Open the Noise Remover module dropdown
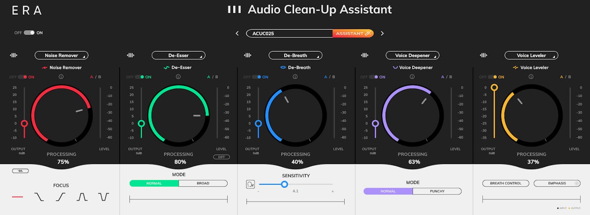Viewport: 590px width, 215px height. (61, 55)
